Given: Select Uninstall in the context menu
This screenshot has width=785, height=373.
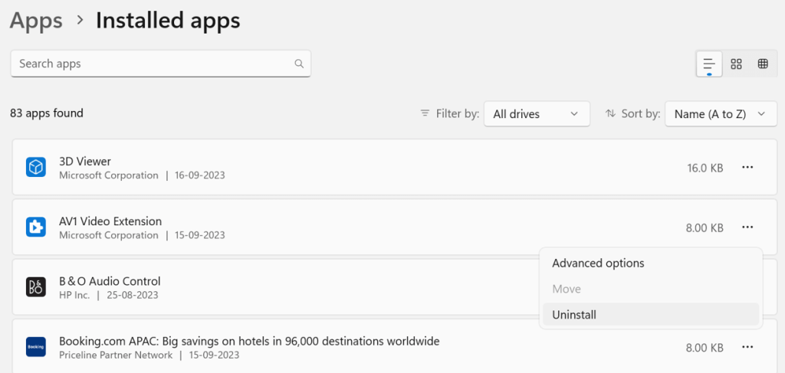Looking at the screenshot, I should (651, 315).
